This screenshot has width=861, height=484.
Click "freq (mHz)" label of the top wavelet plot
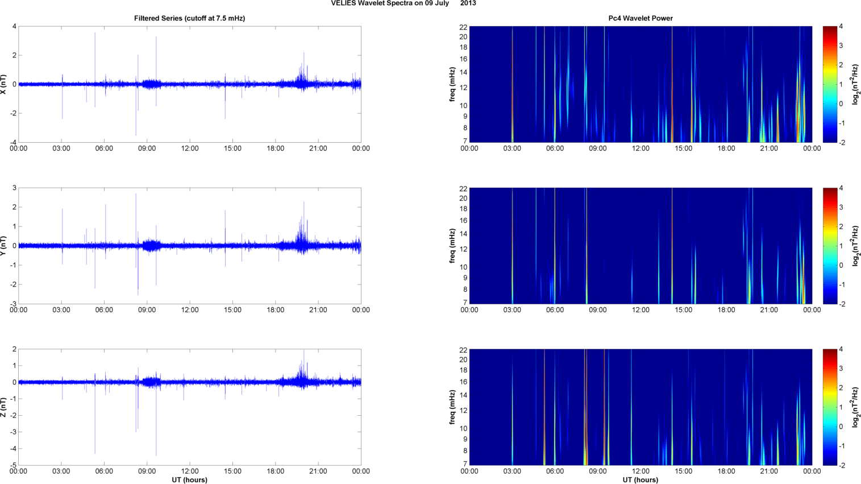pyautogui.click(x=452, y=84)
